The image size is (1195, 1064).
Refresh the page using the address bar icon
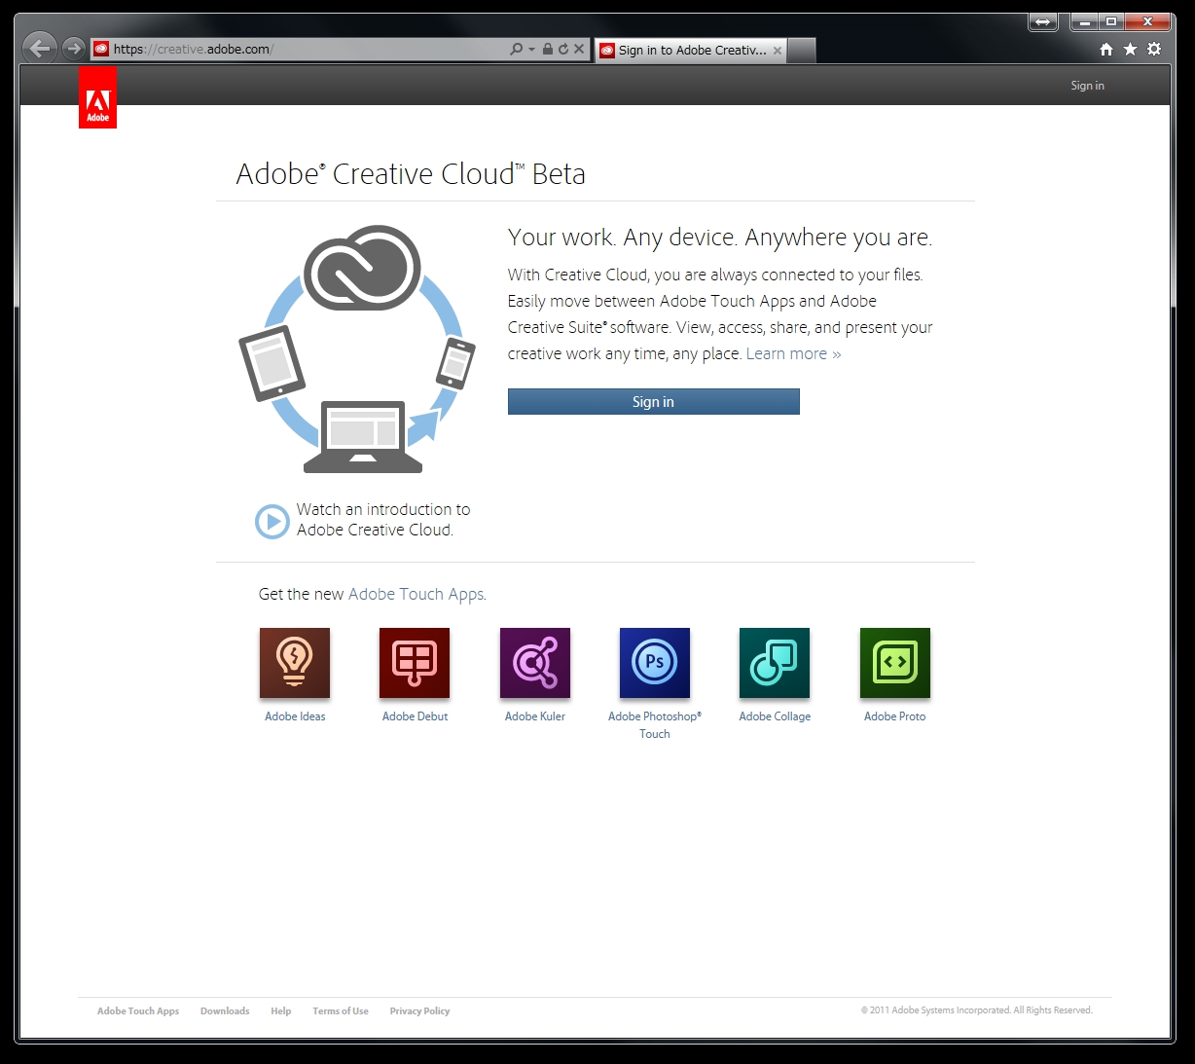pyautogui.click(x=562, y=49)
